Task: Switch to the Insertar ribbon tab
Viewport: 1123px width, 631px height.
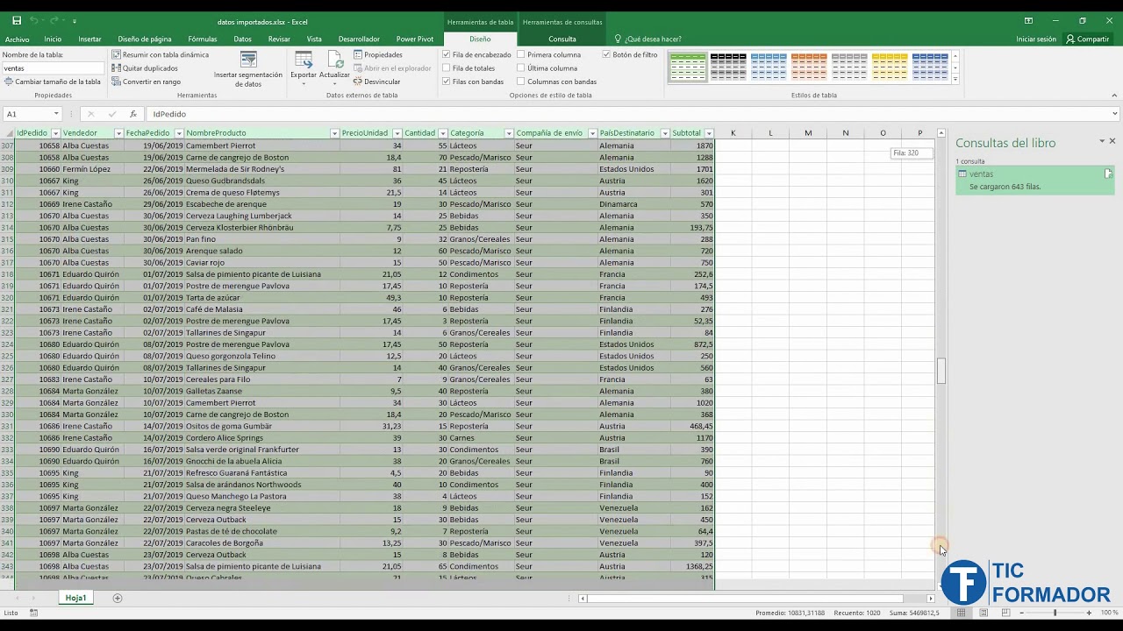Action: click(89, 39)
